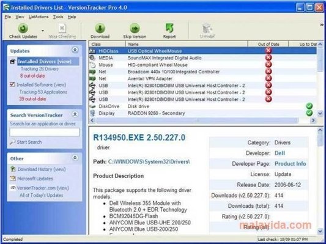Screen dimensions: 326x244
Task: Click the Download toolbar icon
Action: pos(100,28)
